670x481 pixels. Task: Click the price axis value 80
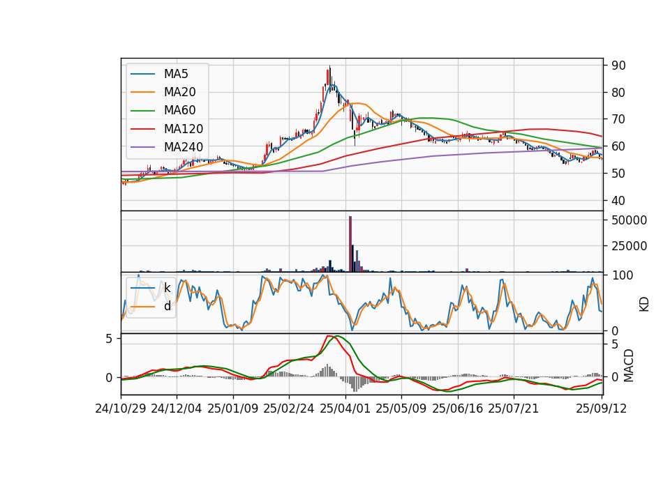[x=619, y=93]
